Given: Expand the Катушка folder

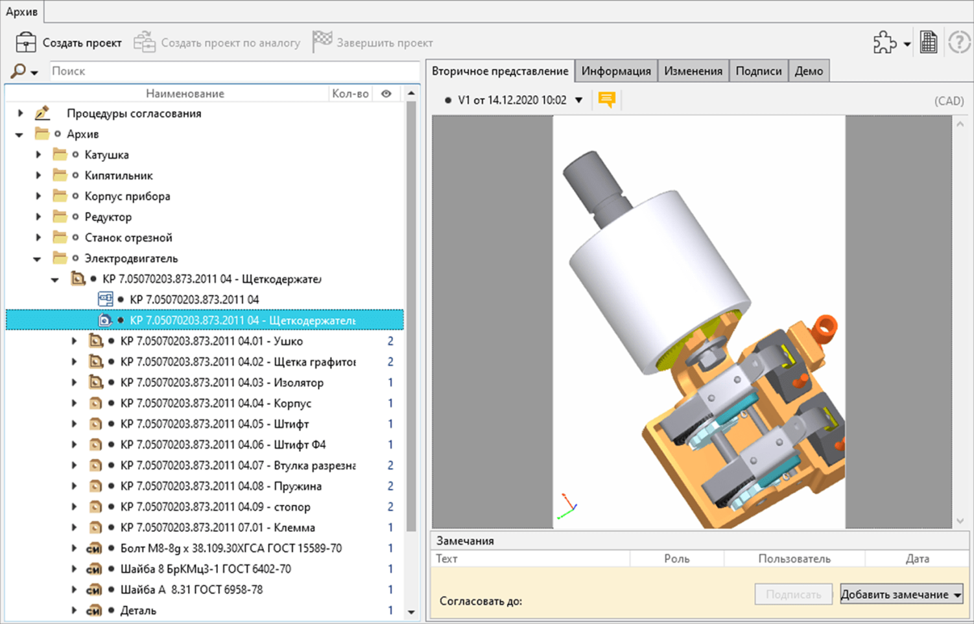Looking at the screenshot, I should [x=38, y=155].
